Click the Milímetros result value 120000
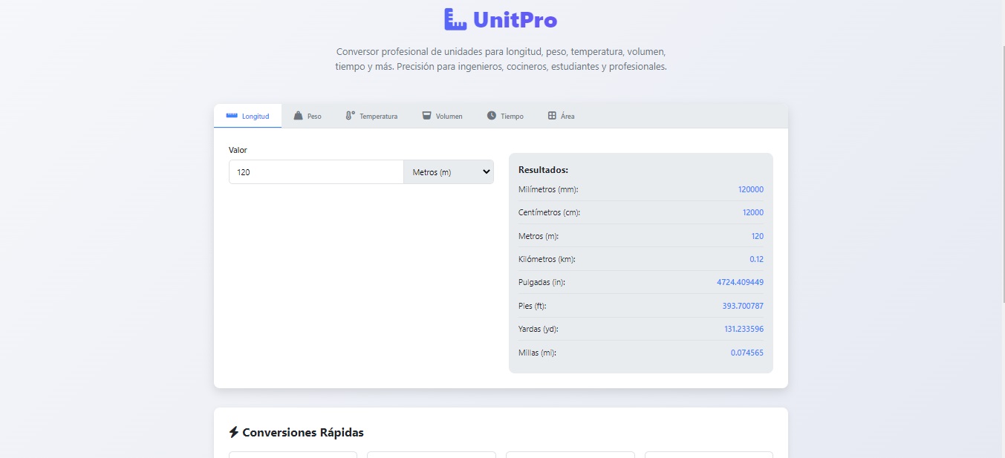 pos(749,189)
